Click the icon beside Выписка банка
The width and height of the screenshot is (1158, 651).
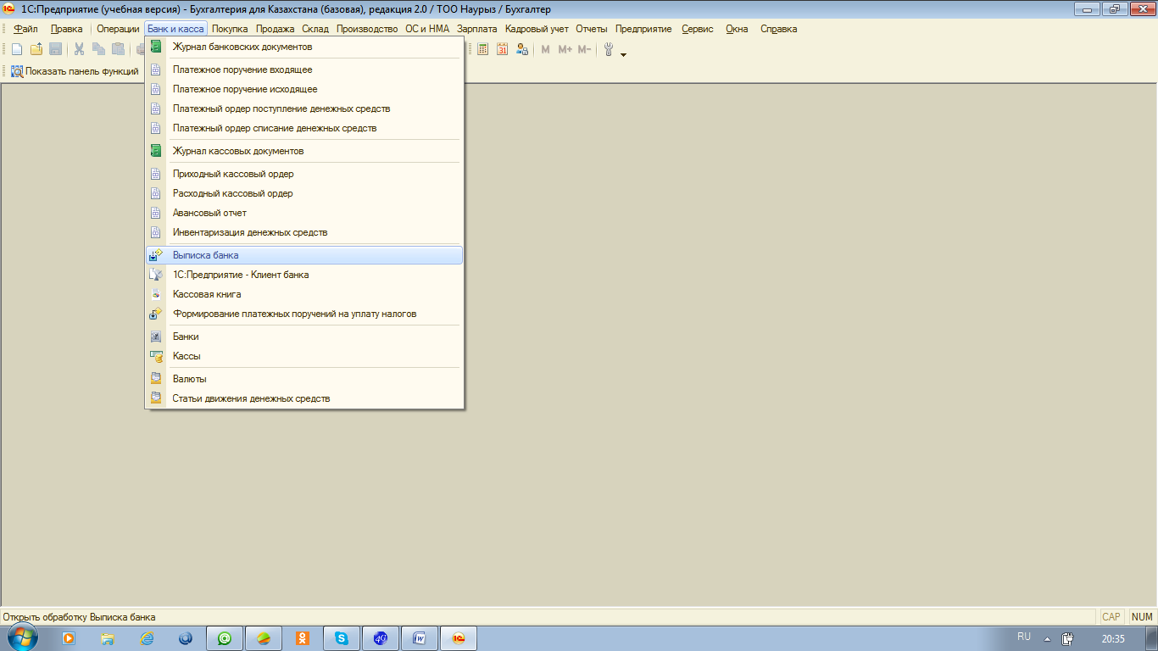pyautogui.click(x=155, y=255)
